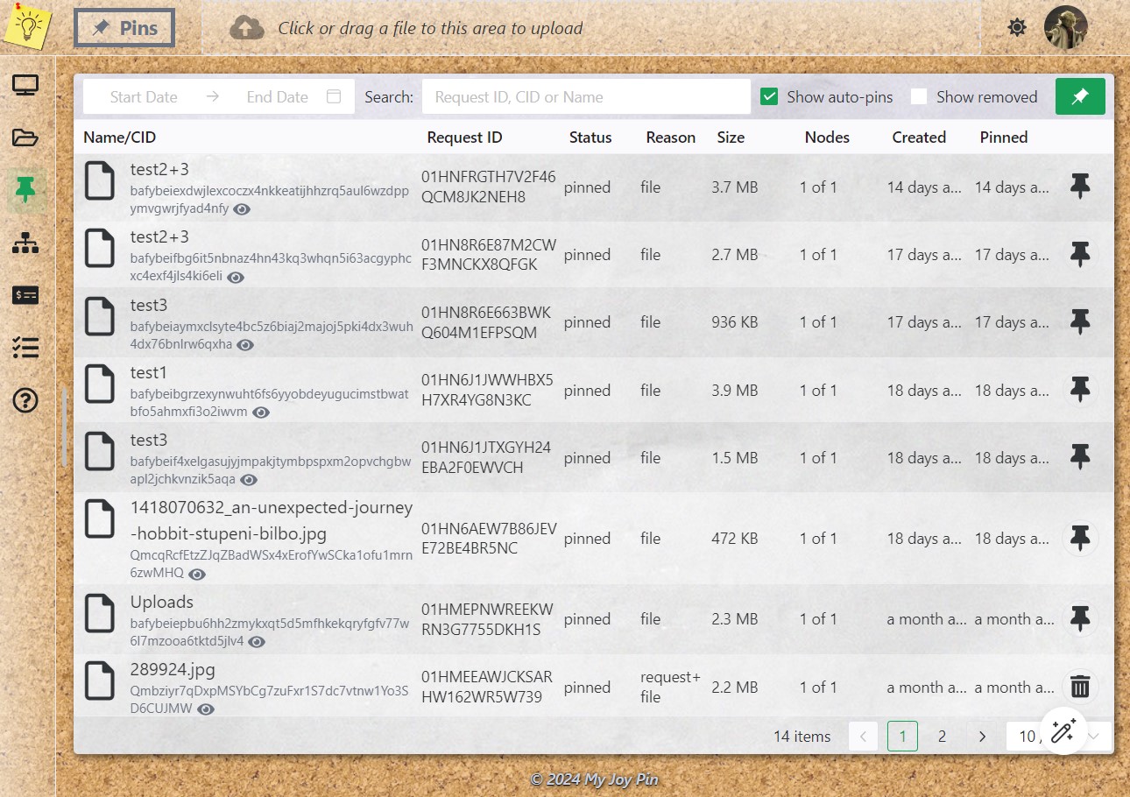Go to page 2 of results
Screen dimensions: 1130x797
(x=942, y=737)
